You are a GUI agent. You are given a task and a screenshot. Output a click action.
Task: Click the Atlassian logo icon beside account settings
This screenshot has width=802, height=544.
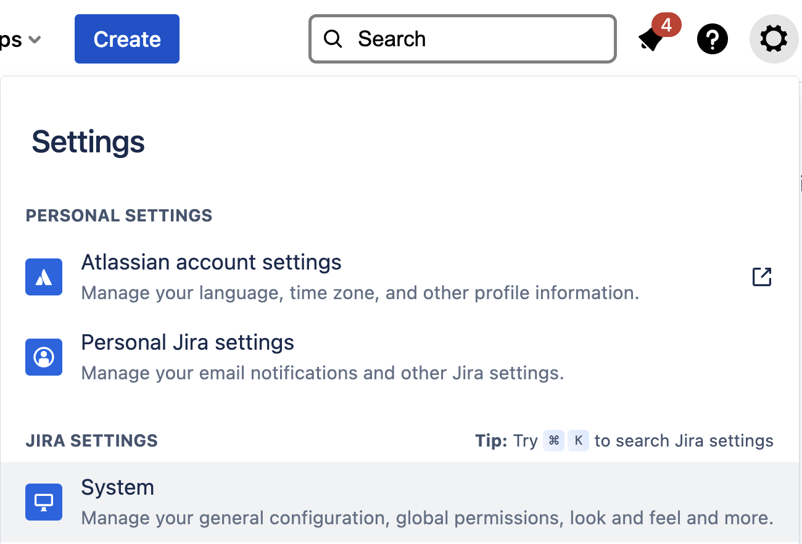click(44, 276)
